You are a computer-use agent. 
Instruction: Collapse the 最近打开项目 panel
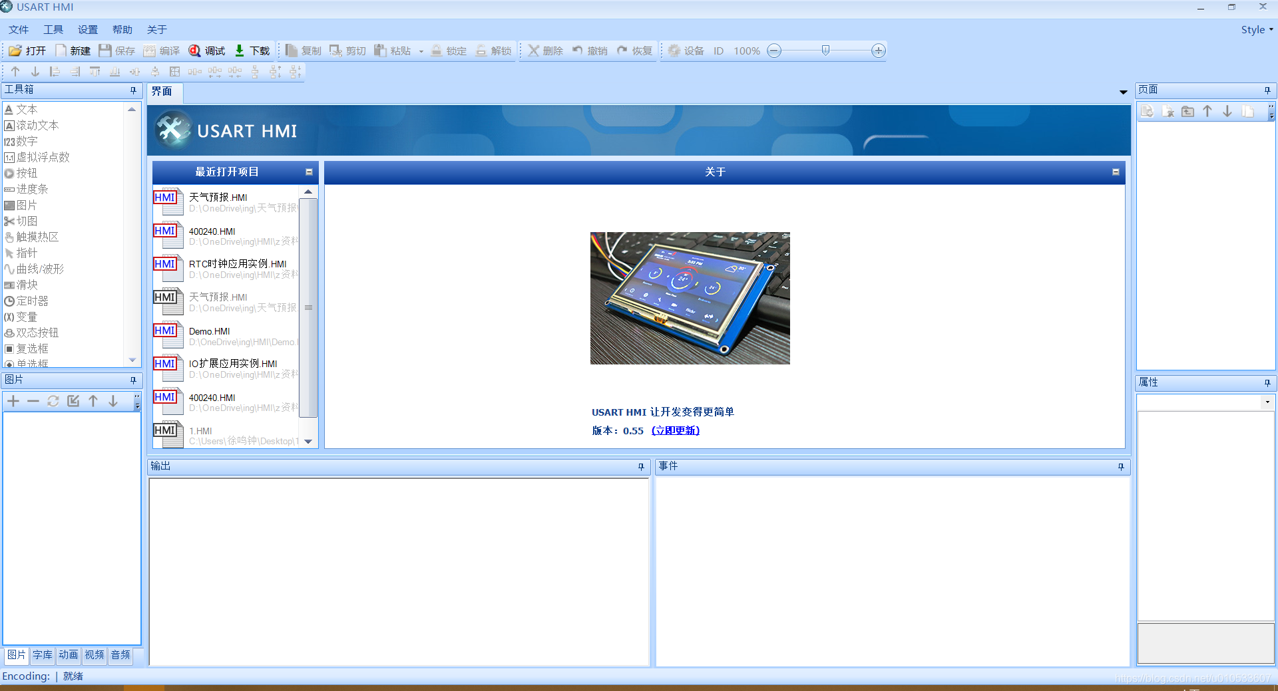[x=309, y=172]
